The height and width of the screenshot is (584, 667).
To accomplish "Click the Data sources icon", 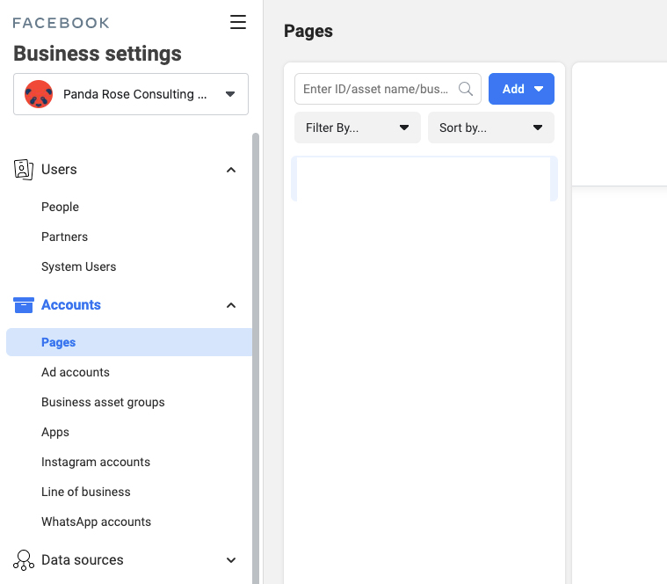I will click(x=24, y=560).
